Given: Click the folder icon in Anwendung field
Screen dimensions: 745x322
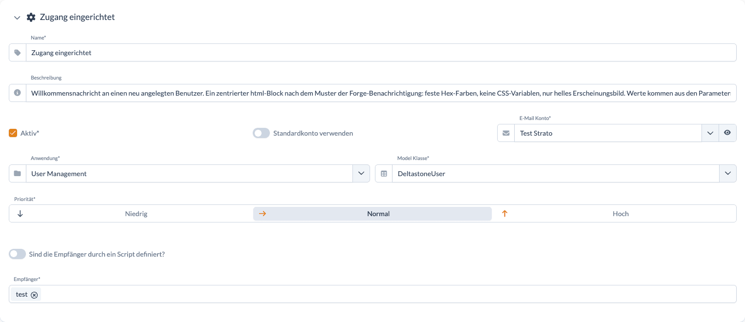Looking at the screenshot, I should pyautogui.click(x=18, y=174).
